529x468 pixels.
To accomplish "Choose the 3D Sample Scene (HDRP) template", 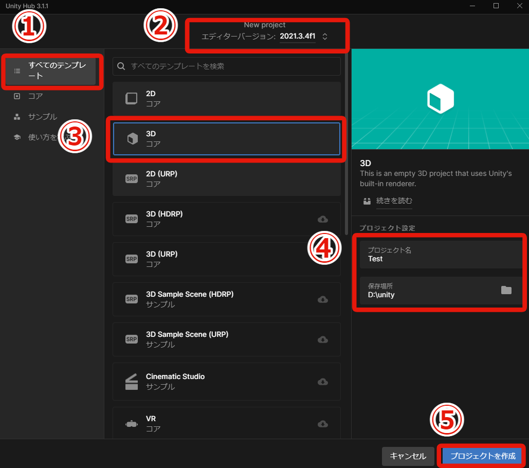I will (x=227, y=299).
